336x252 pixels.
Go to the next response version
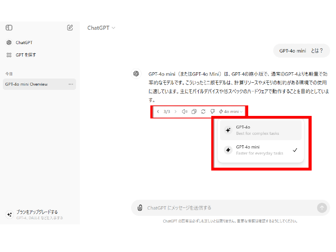tap(176, 112)
